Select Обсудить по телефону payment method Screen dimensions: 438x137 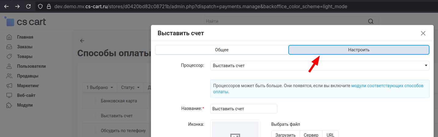click(123, 131)
